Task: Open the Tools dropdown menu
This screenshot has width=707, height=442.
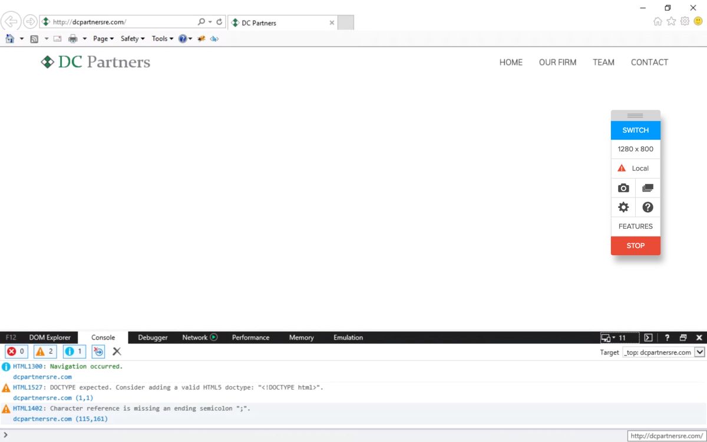Action: point(163,39)
